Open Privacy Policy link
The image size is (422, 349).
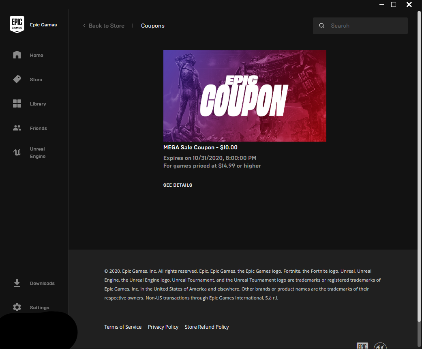(163, 327)
